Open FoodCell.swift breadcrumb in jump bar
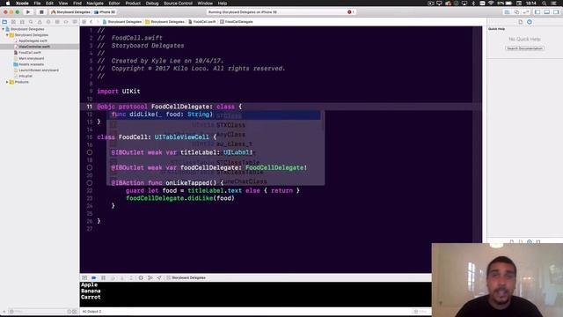Image resolution: width=563 pixels, height=317 pixels. pos(202,22)
